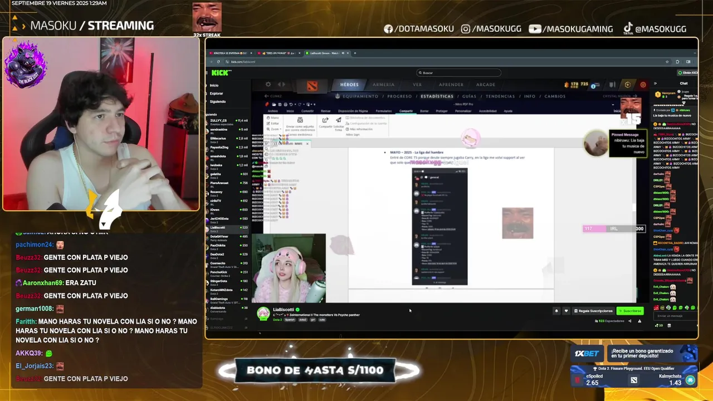Select the Editar tool
713x401 pixels.
[273, 124]
